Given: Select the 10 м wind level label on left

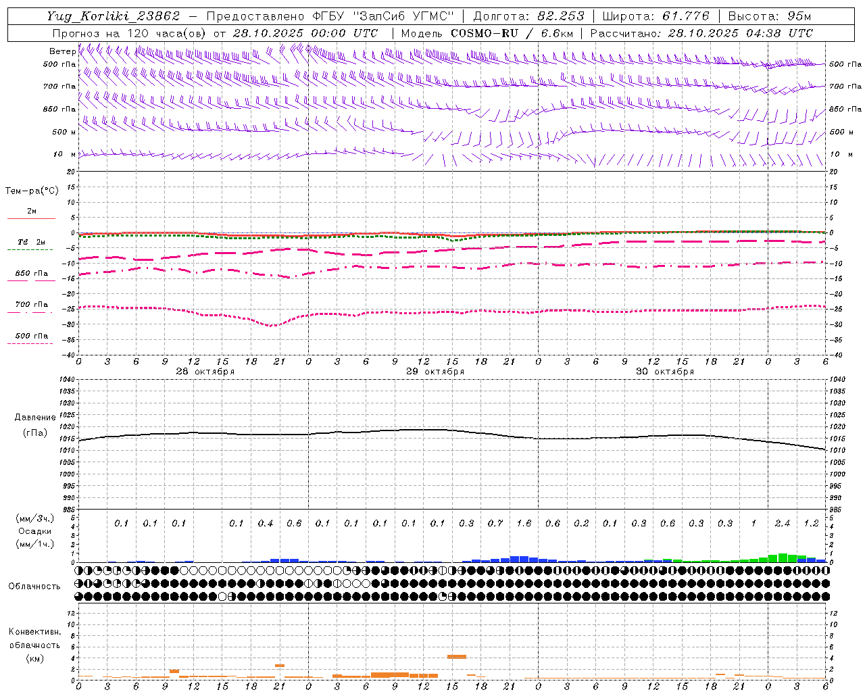Looking at the screenshot, I should point(65,154).
